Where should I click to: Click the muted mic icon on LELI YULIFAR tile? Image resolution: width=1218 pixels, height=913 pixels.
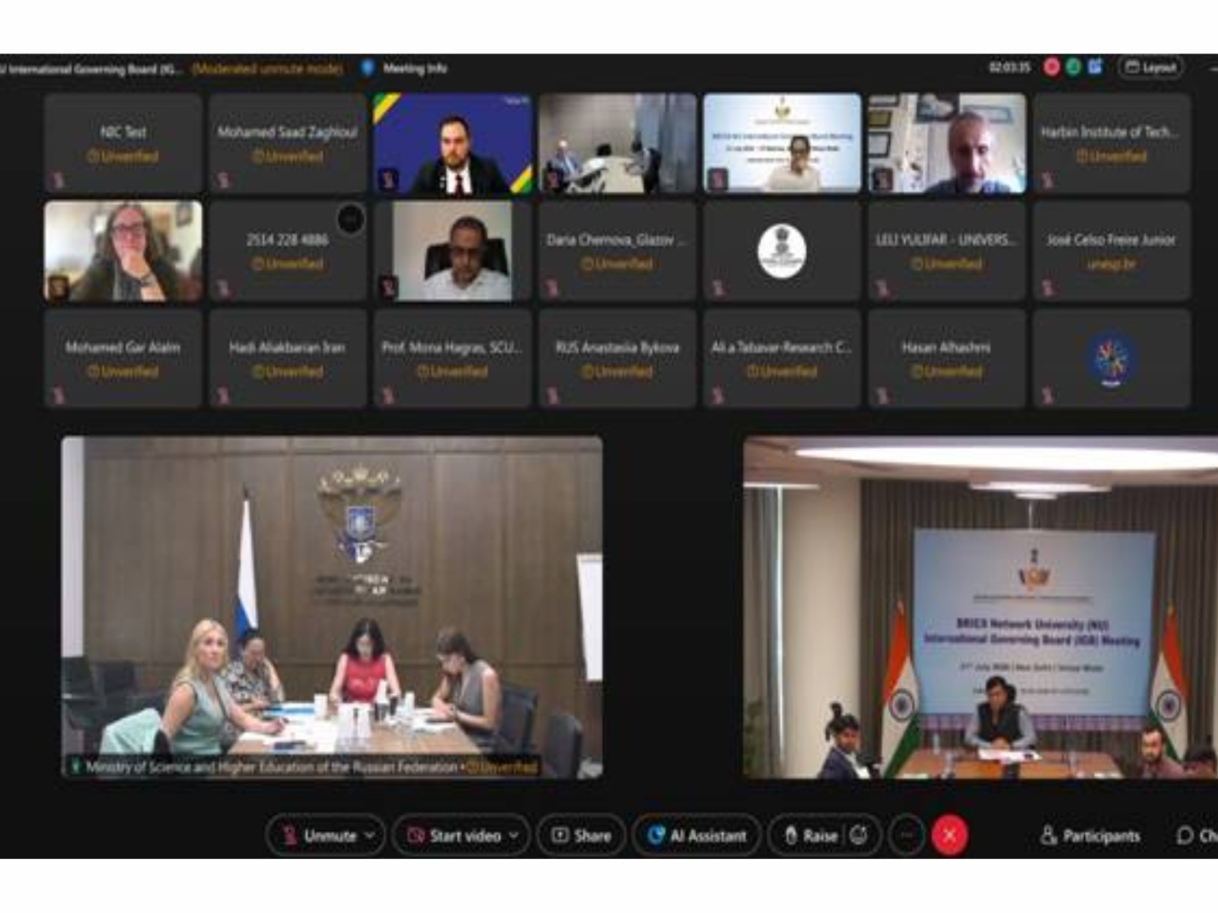coord(883,288)
